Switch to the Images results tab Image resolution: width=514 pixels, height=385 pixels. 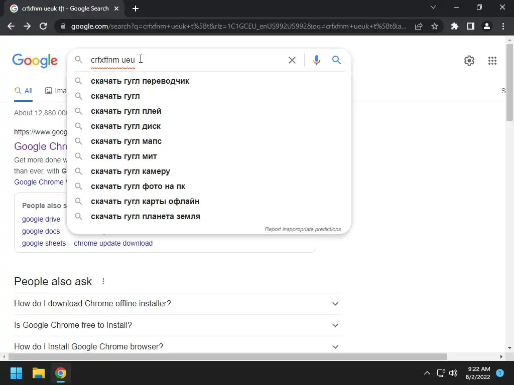click(56, 91)
